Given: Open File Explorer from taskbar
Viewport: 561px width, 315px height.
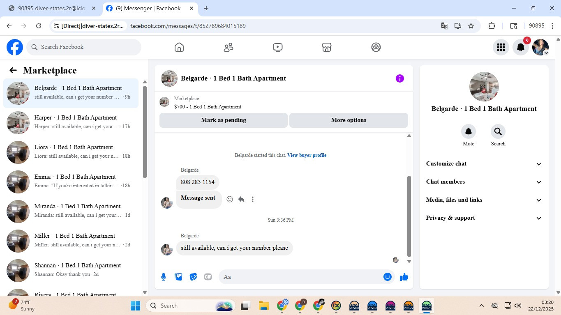Looking at the screenshot, I should [263, 306].
